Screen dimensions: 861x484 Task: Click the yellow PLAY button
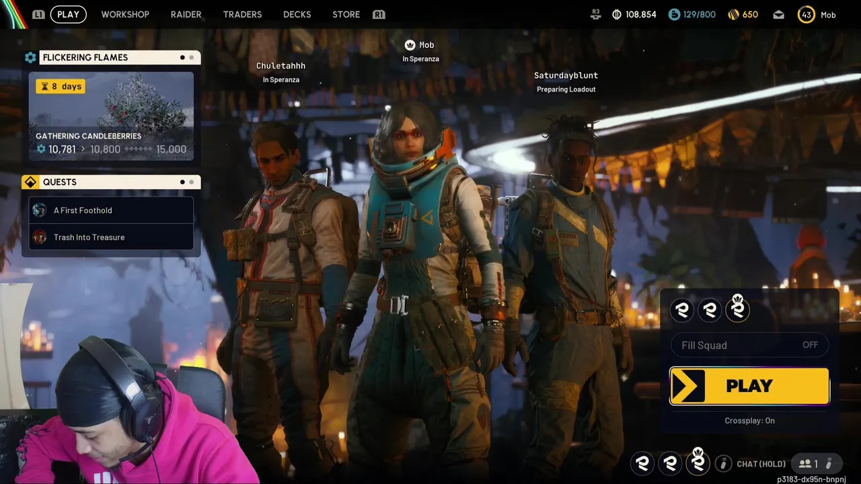749,386
